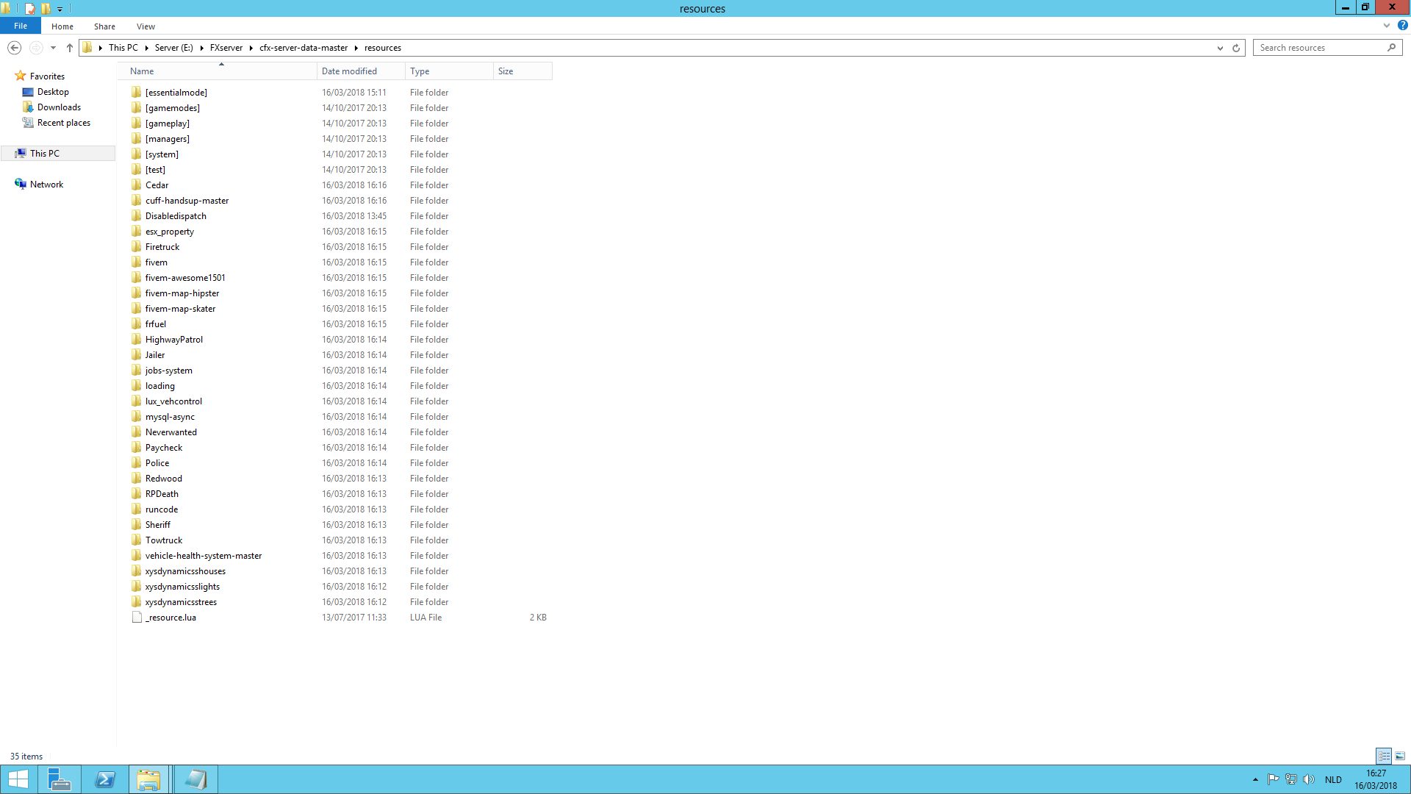Select the vehicle-health-system-master folder
Screen dimensions: 1411x794
pos(204,555)
